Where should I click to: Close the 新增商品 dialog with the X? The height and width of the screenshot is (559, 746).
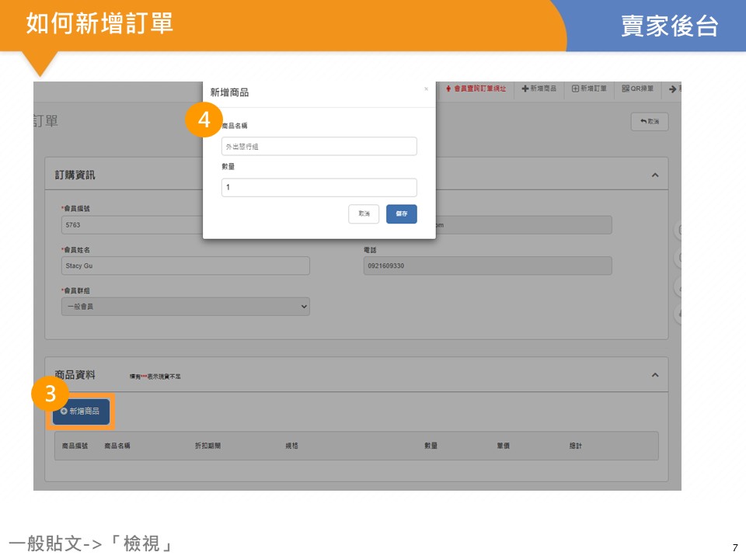click(x=426, y=89)
